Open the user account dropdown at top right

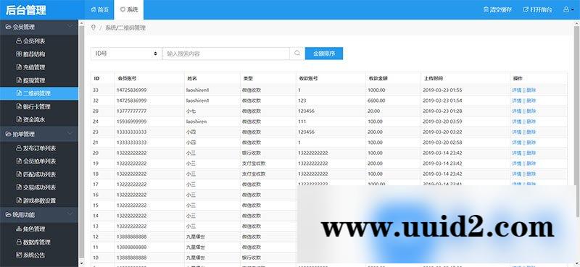click(568, 10)
